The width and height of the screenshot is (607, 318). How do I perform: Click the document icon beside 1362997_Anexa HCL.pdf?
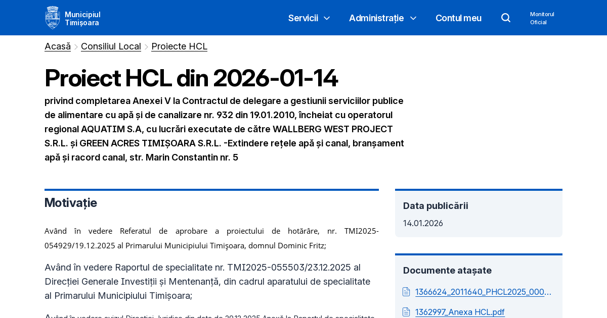[x=406, y=312]
